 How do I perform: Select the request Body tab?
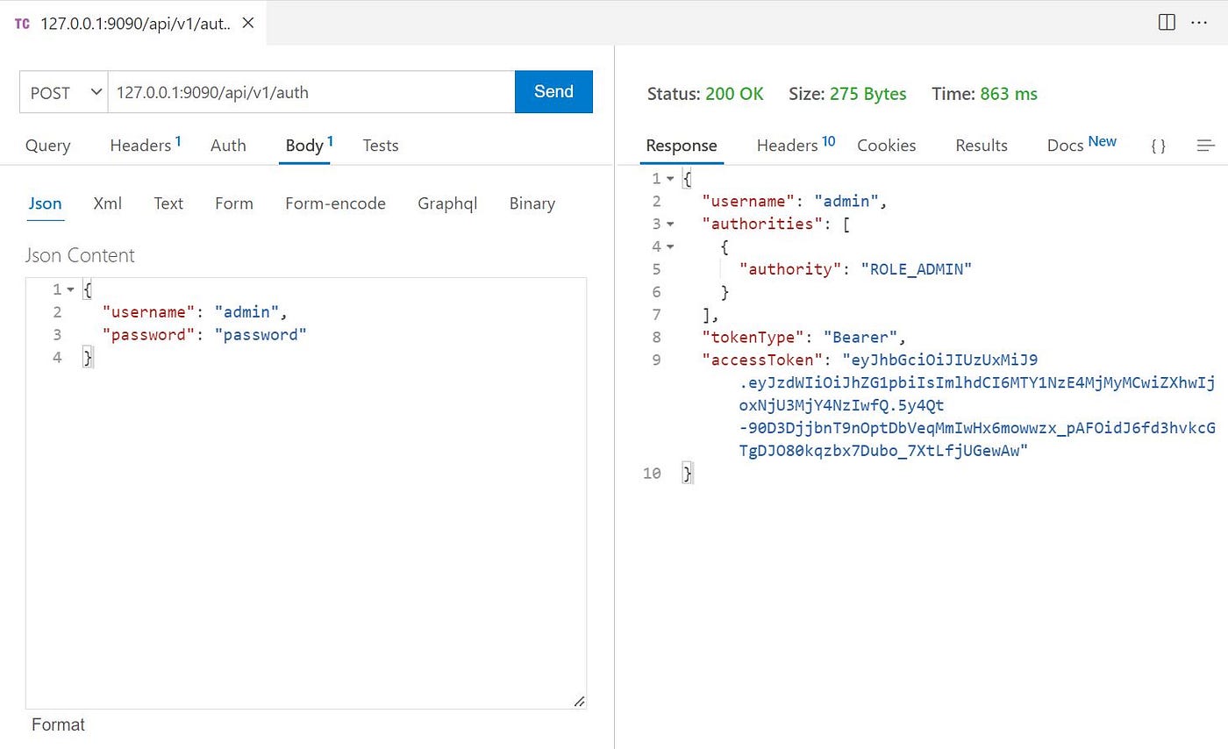pos(310,146)
